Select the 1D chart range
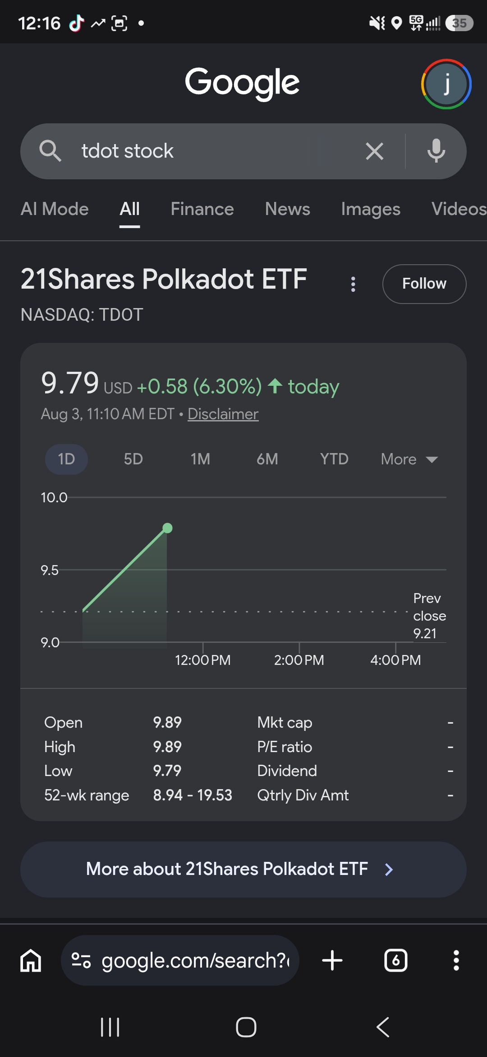This screenshot has height=1057, width=487. point(66,459)
